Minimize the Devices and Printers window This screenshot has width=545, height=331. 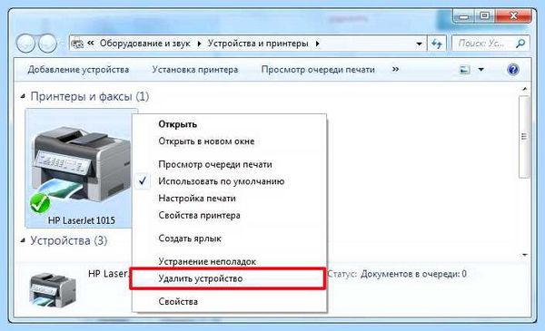coord(463,16)
